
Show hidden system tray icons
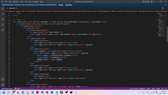click(140, 92)
